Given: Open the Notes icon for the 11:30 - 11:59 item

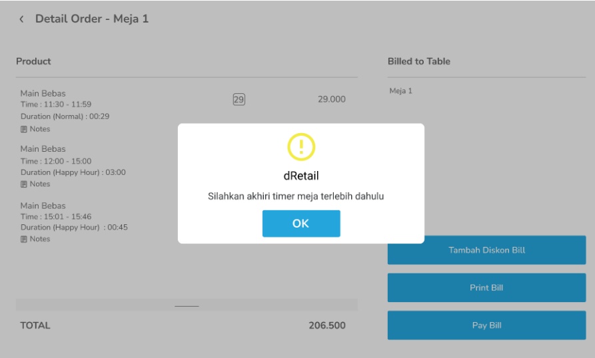Looking at the screenshot, I should point(24,129).
